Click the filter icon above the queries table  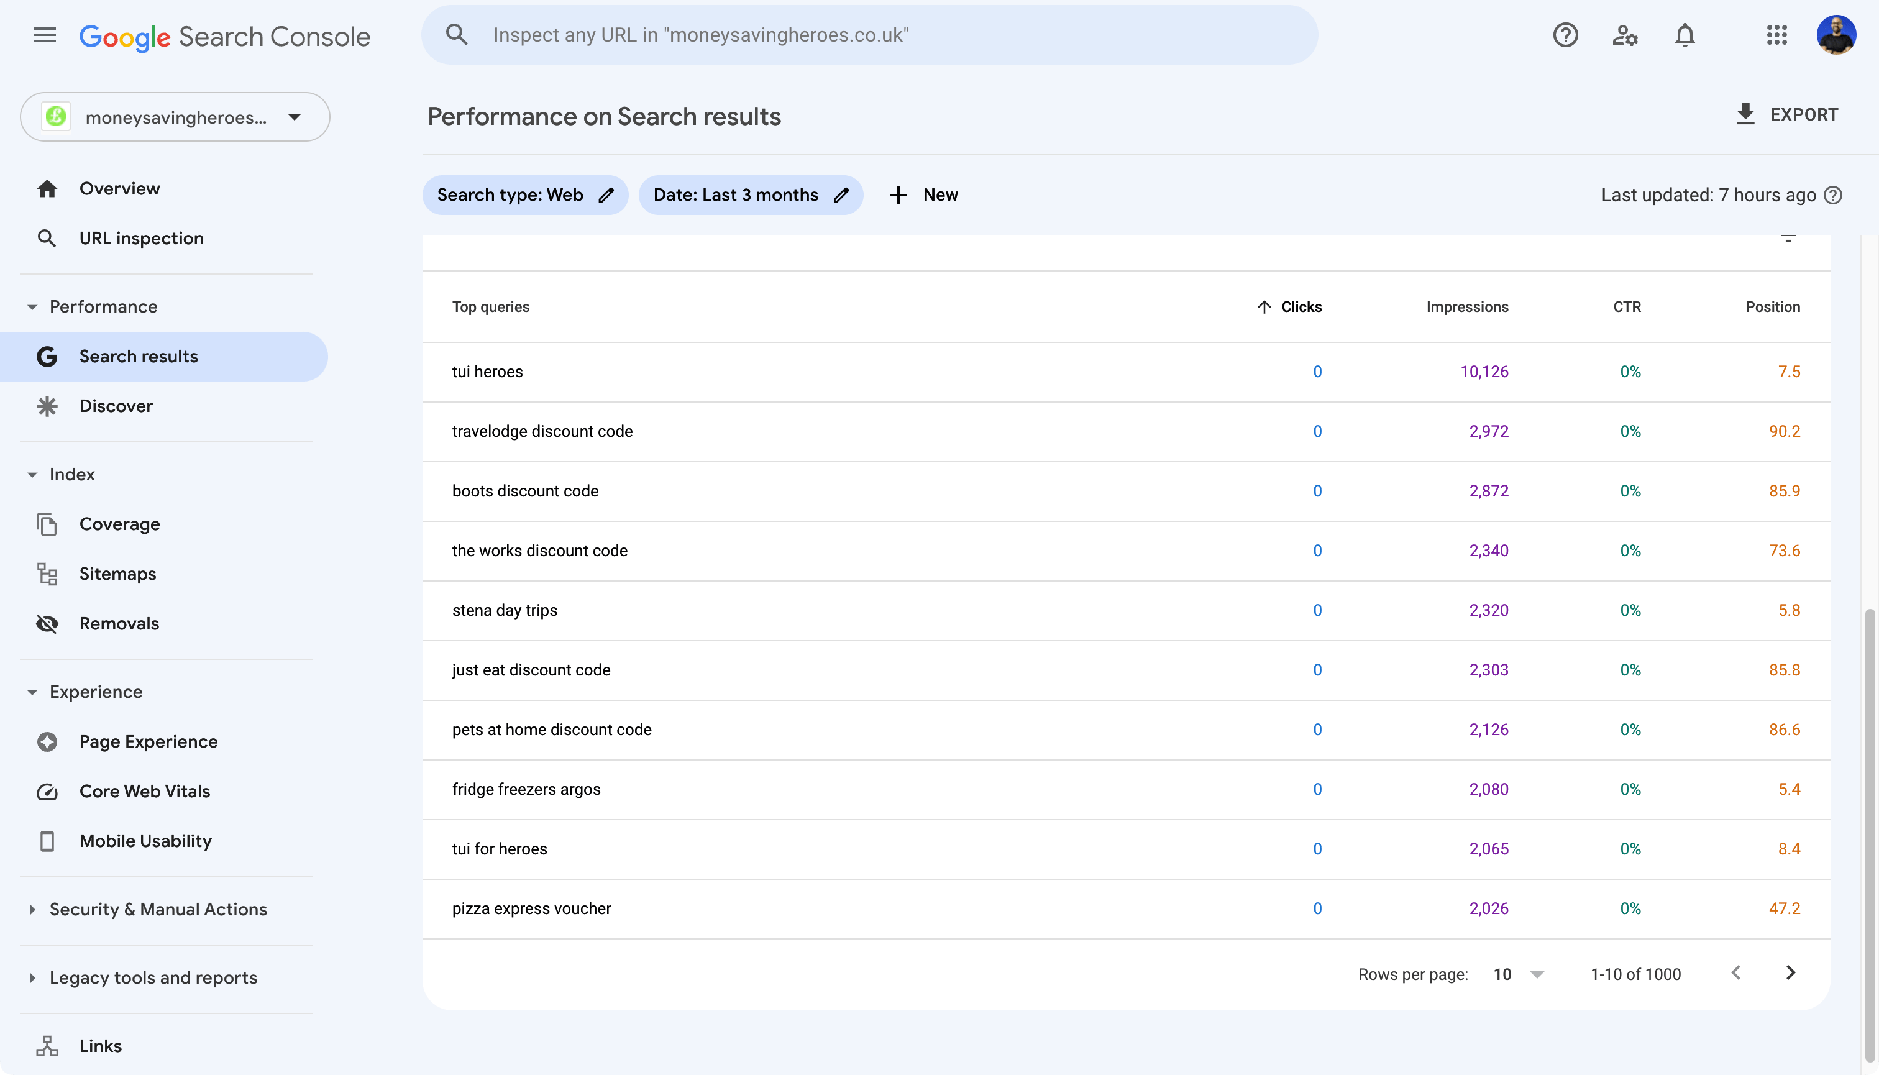[x=1789, y=239]
